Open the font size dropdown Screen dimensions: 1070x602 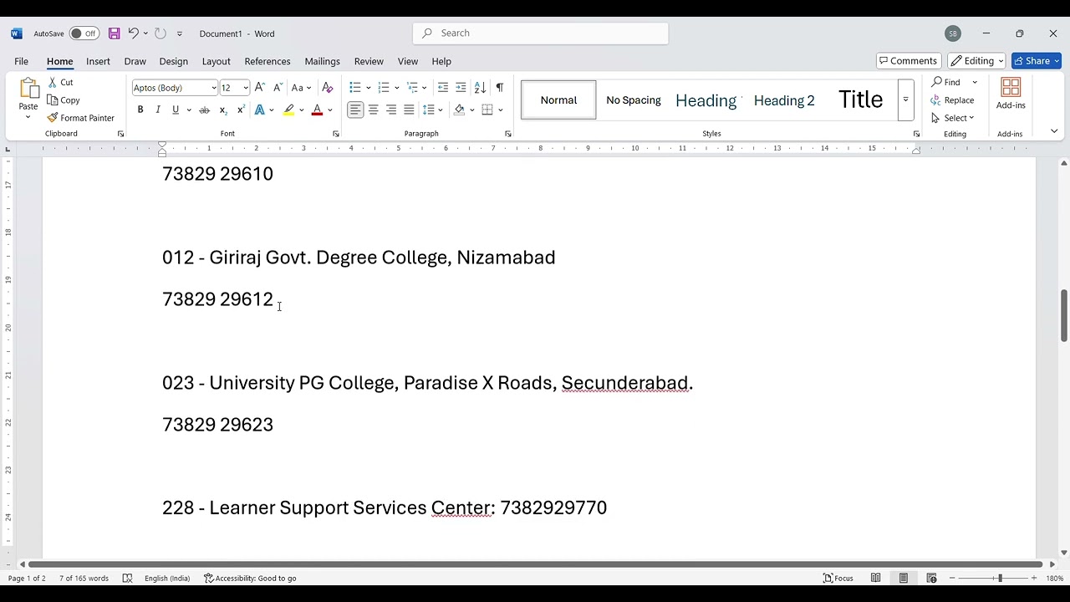246,88
